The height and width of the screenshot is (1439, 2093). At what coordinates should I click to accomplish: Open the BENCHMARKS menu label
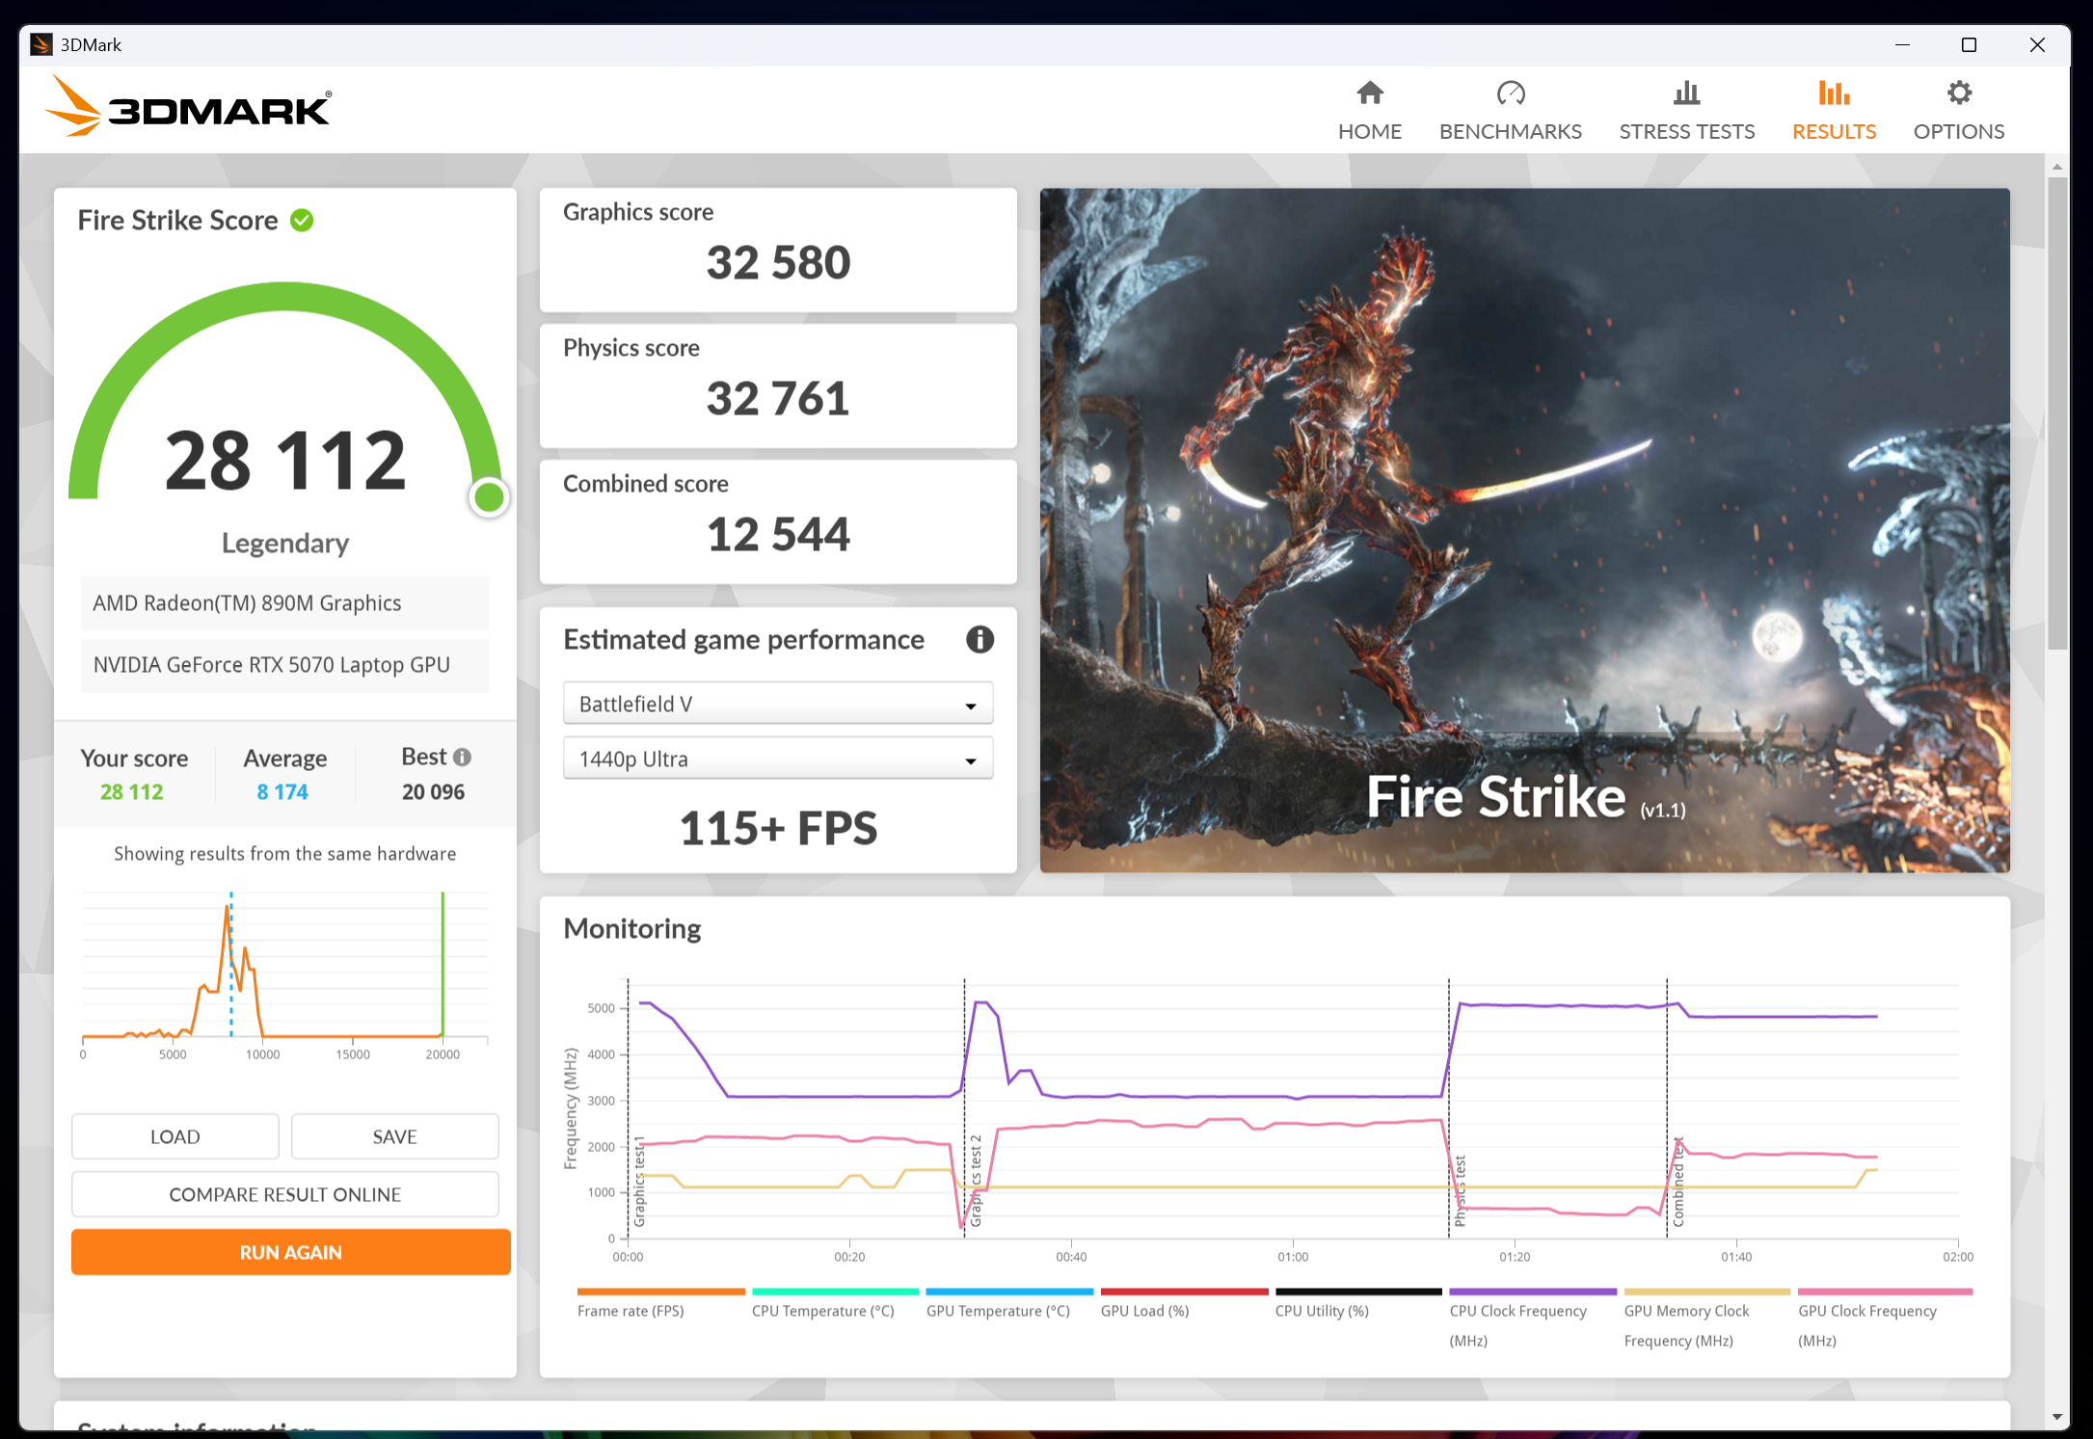coord(1510,132)
